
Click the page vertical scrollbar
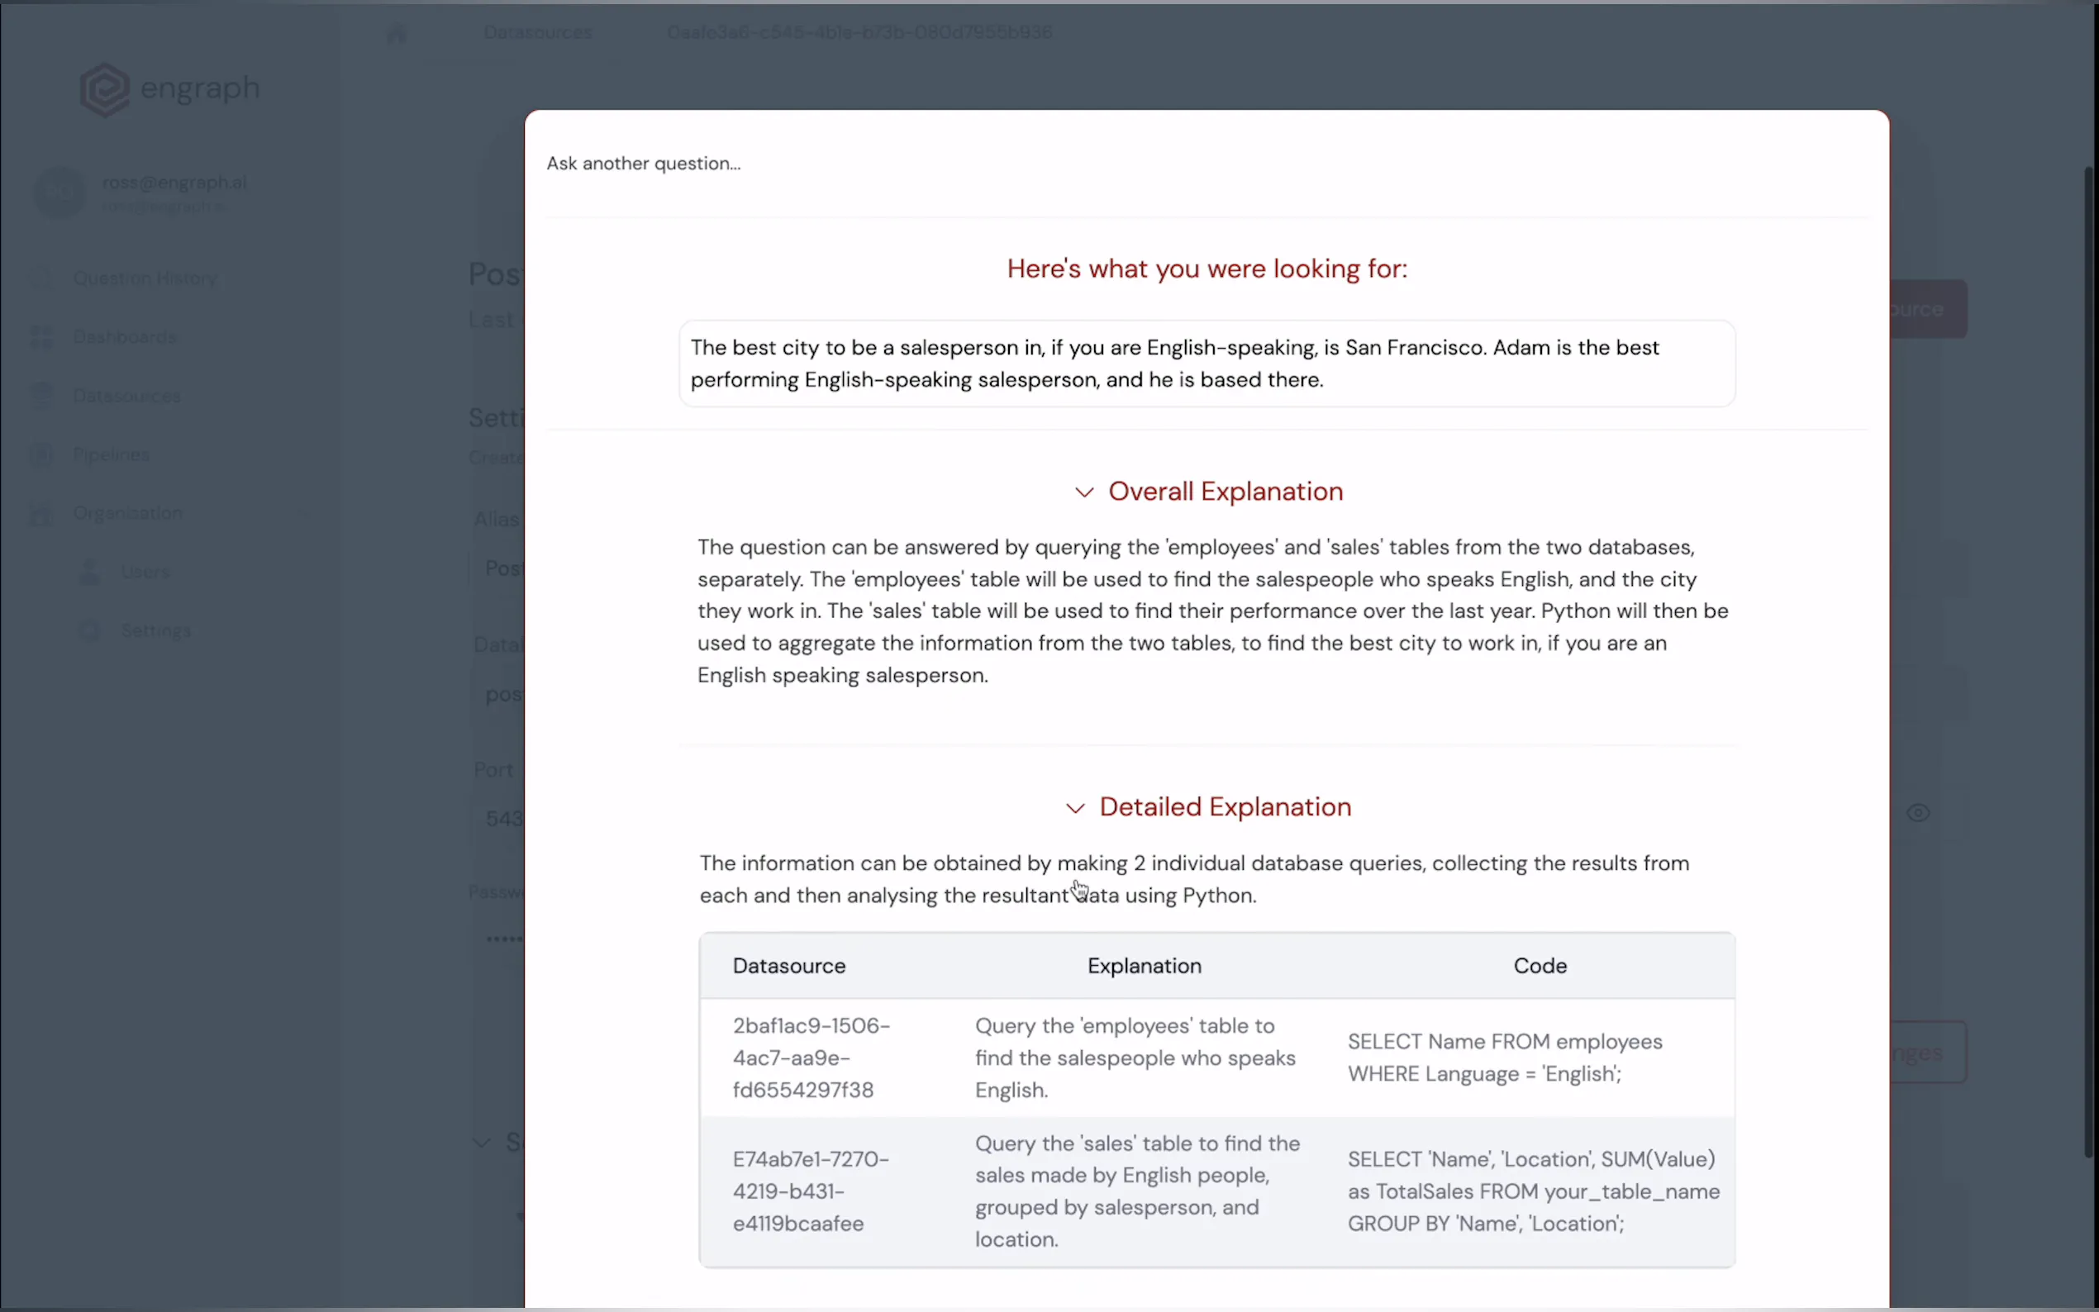coord(2090,659)
